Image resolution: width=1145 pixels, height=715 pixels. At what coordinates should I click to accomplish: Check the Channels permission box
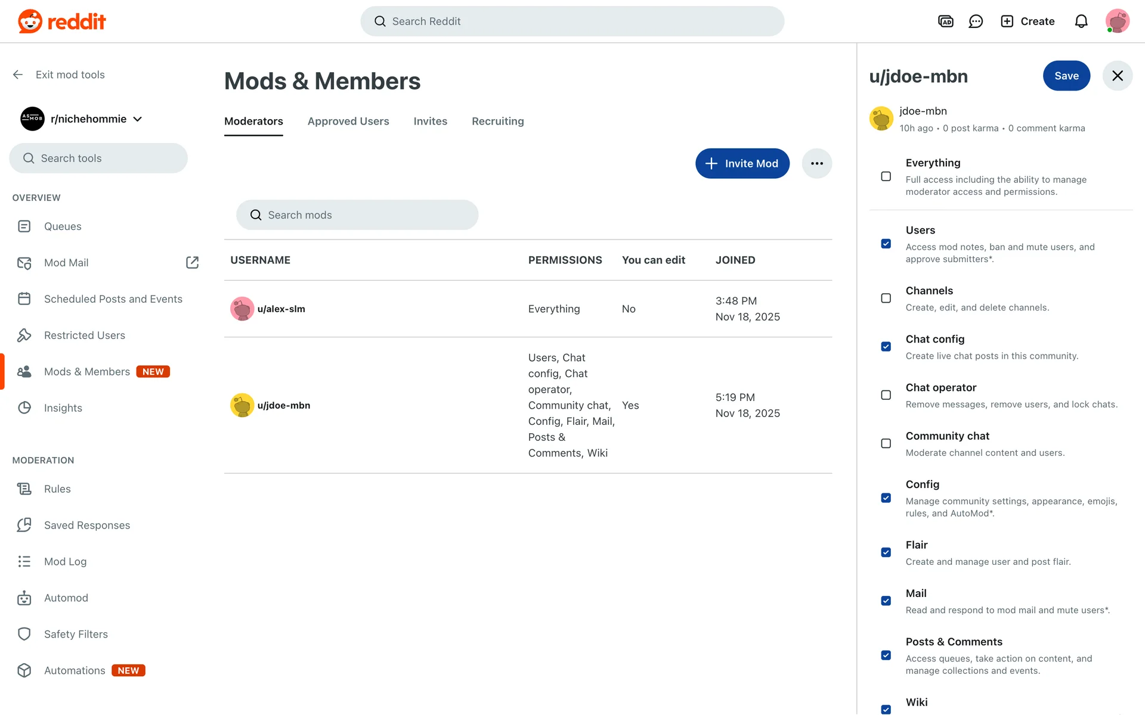[x=886, y=298]
